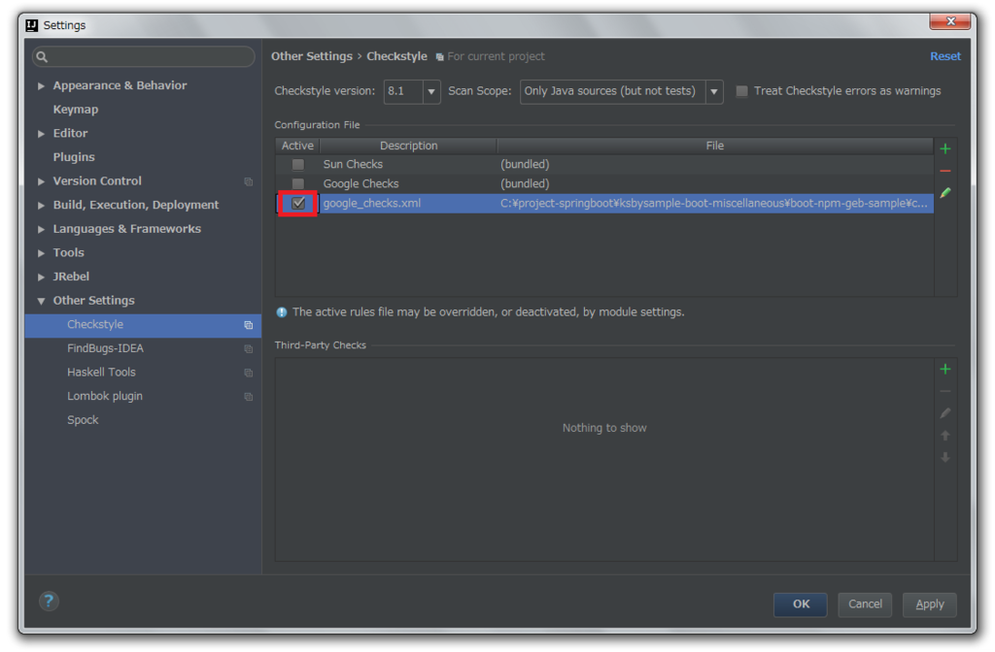Viewport: 995px width, 652px height.
Task: Click the (bundled) cell for Sun Checks
Action: click(x=714, y=165)
